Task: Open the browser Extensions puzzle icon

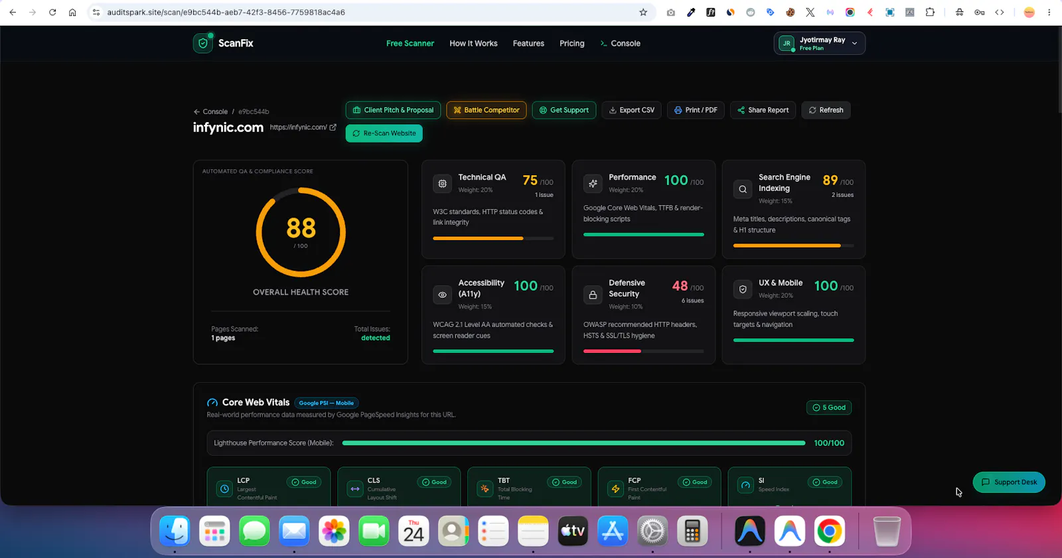Action: 930,12
